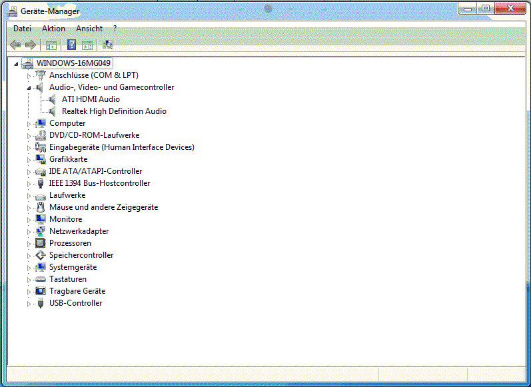Click the Forward arrow toolbar icon

(31, 45)
